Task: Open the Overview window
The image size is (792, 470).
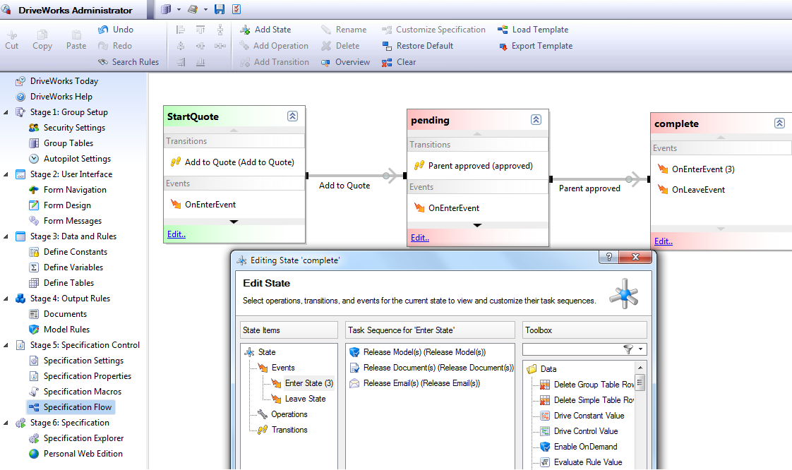Action: point(345,62)
